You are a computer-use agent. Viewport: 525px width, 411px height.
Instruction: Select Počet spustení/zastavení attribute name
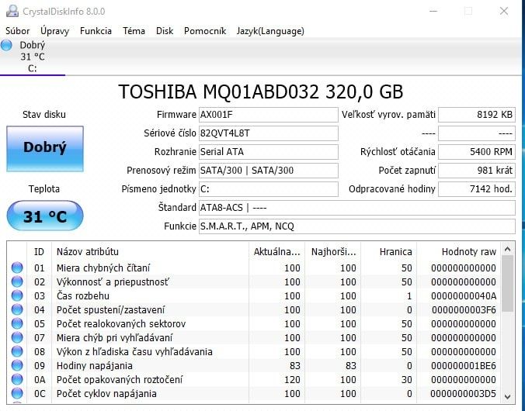110,309
